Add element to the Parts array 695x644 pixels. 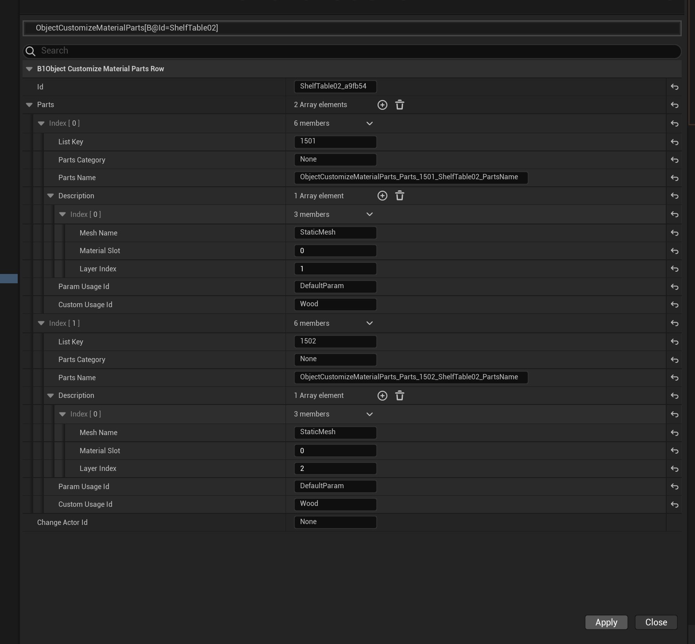pyautogui.click(x=382, y=105)
